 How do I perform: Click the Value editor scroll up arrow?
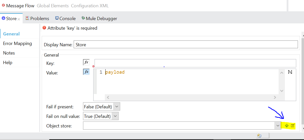click(x=282, y=73)
